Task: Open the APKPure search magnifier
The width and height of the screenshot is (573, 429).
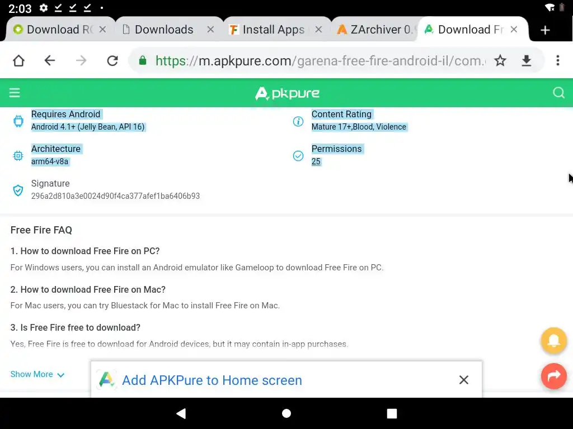Action: (x=558, y=93)
